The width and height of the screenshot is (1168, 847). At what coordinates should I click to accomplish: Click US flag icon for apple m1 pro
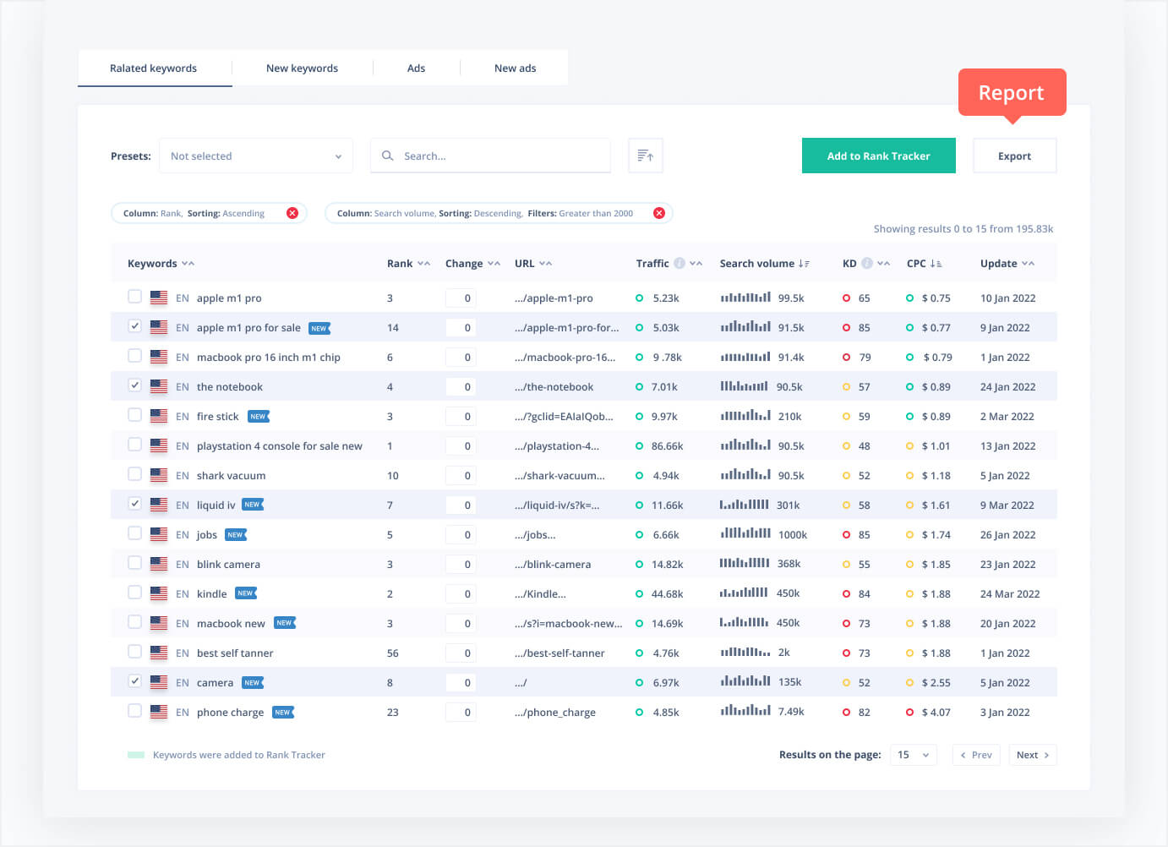point(159,298)
